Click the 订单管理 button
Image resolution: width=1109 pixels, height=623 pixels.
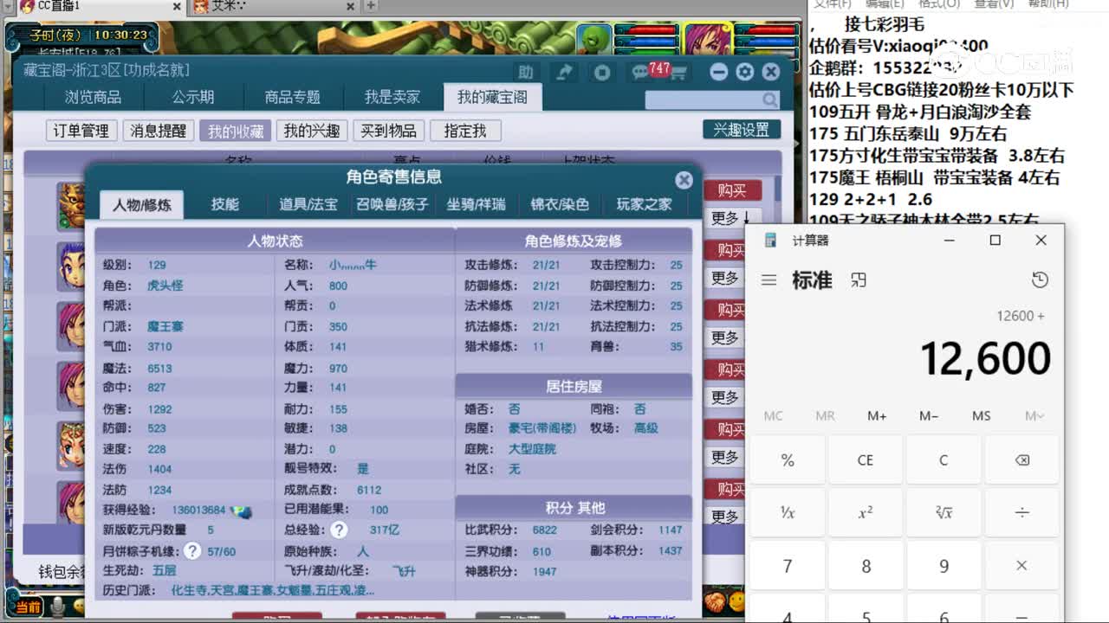tap(80, 130)
